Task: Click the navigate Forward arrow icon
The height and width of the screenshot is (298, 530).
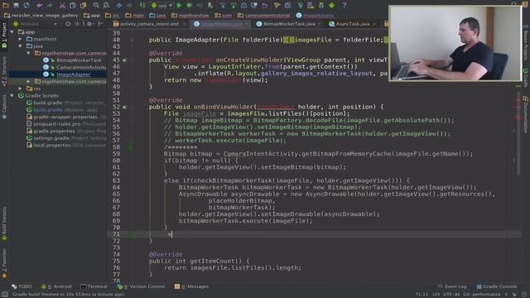Action: coord(129,5)
